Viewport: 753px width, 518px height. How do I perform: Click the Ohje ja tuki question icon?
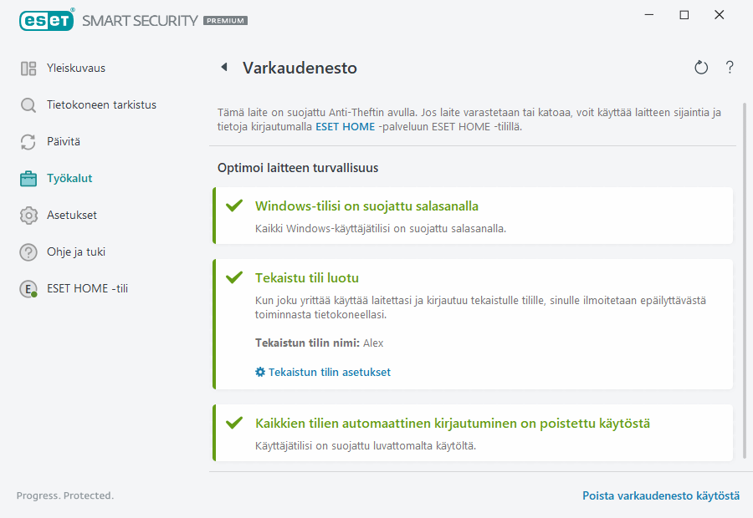point(28,251)
